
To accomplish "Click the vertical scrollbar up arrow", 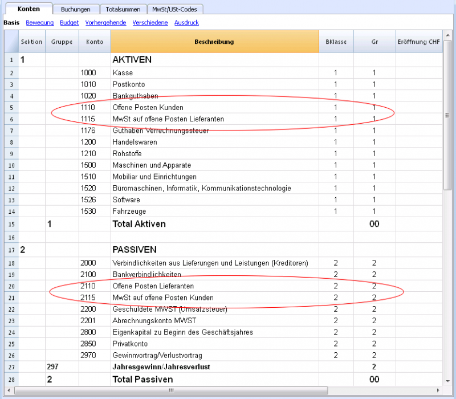I will (x=447, y=36).
